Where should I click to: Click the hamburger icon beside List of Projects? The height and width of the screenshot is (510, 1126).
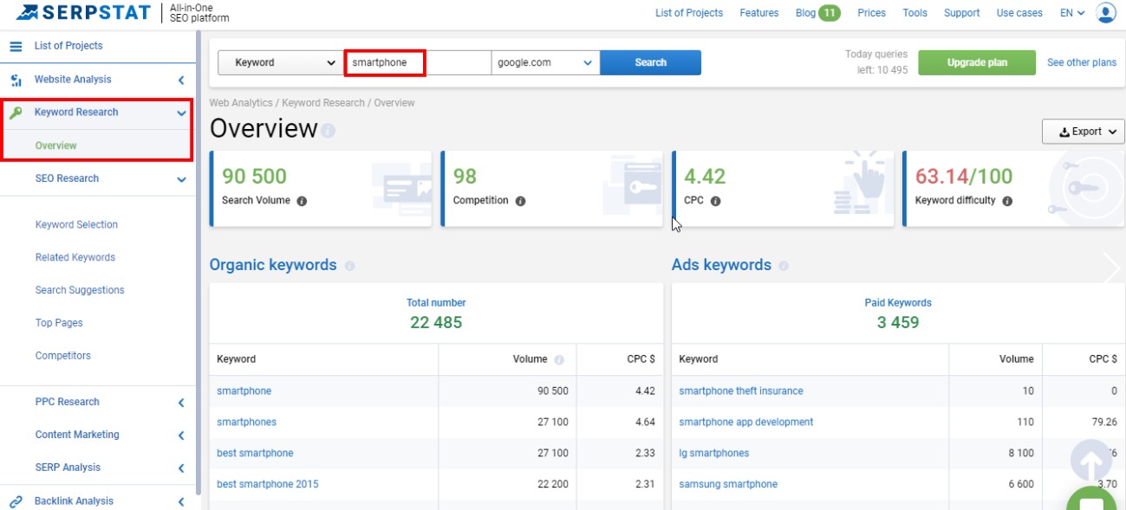tap(16, 46)
